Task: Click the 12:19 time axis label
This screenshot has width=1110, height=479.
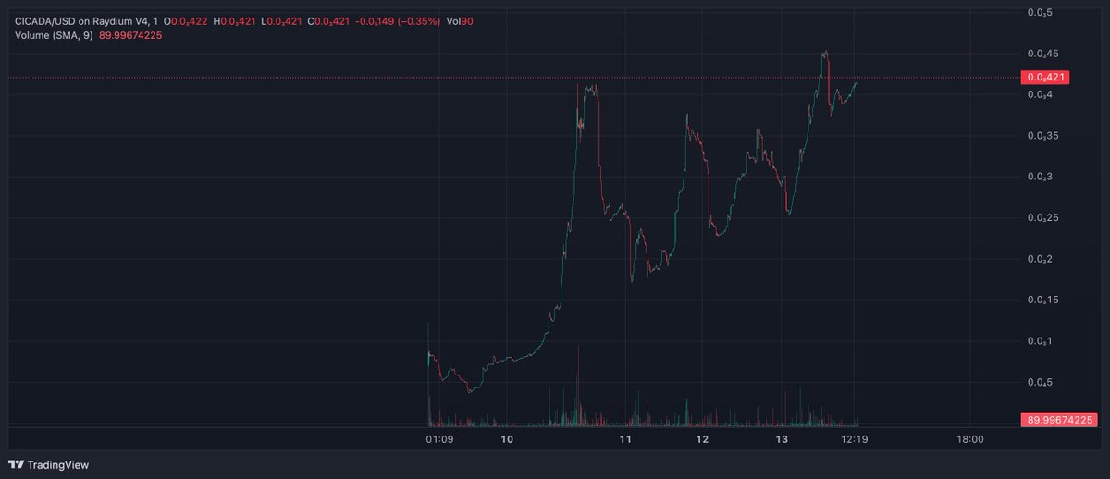Action: click(x=854, y=439)
